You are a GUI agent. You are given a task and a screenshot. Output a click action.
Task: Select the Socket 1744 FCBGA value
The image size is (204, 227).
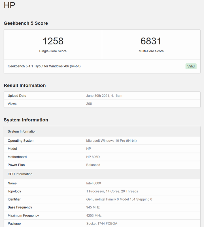[102, 224]
